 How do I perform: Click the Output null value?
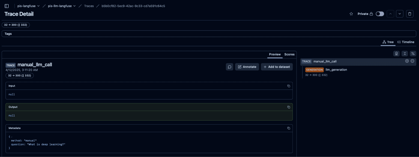12,115
